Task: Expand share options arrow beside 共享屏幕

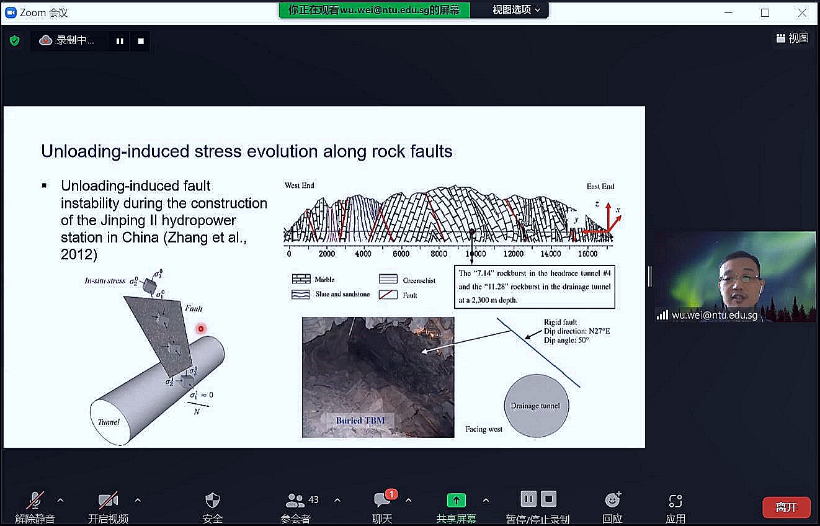Action: pyautogui.click(x=486, y=500)
